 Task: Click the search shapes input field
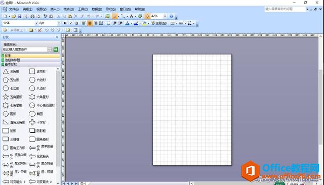click(25, 50)
